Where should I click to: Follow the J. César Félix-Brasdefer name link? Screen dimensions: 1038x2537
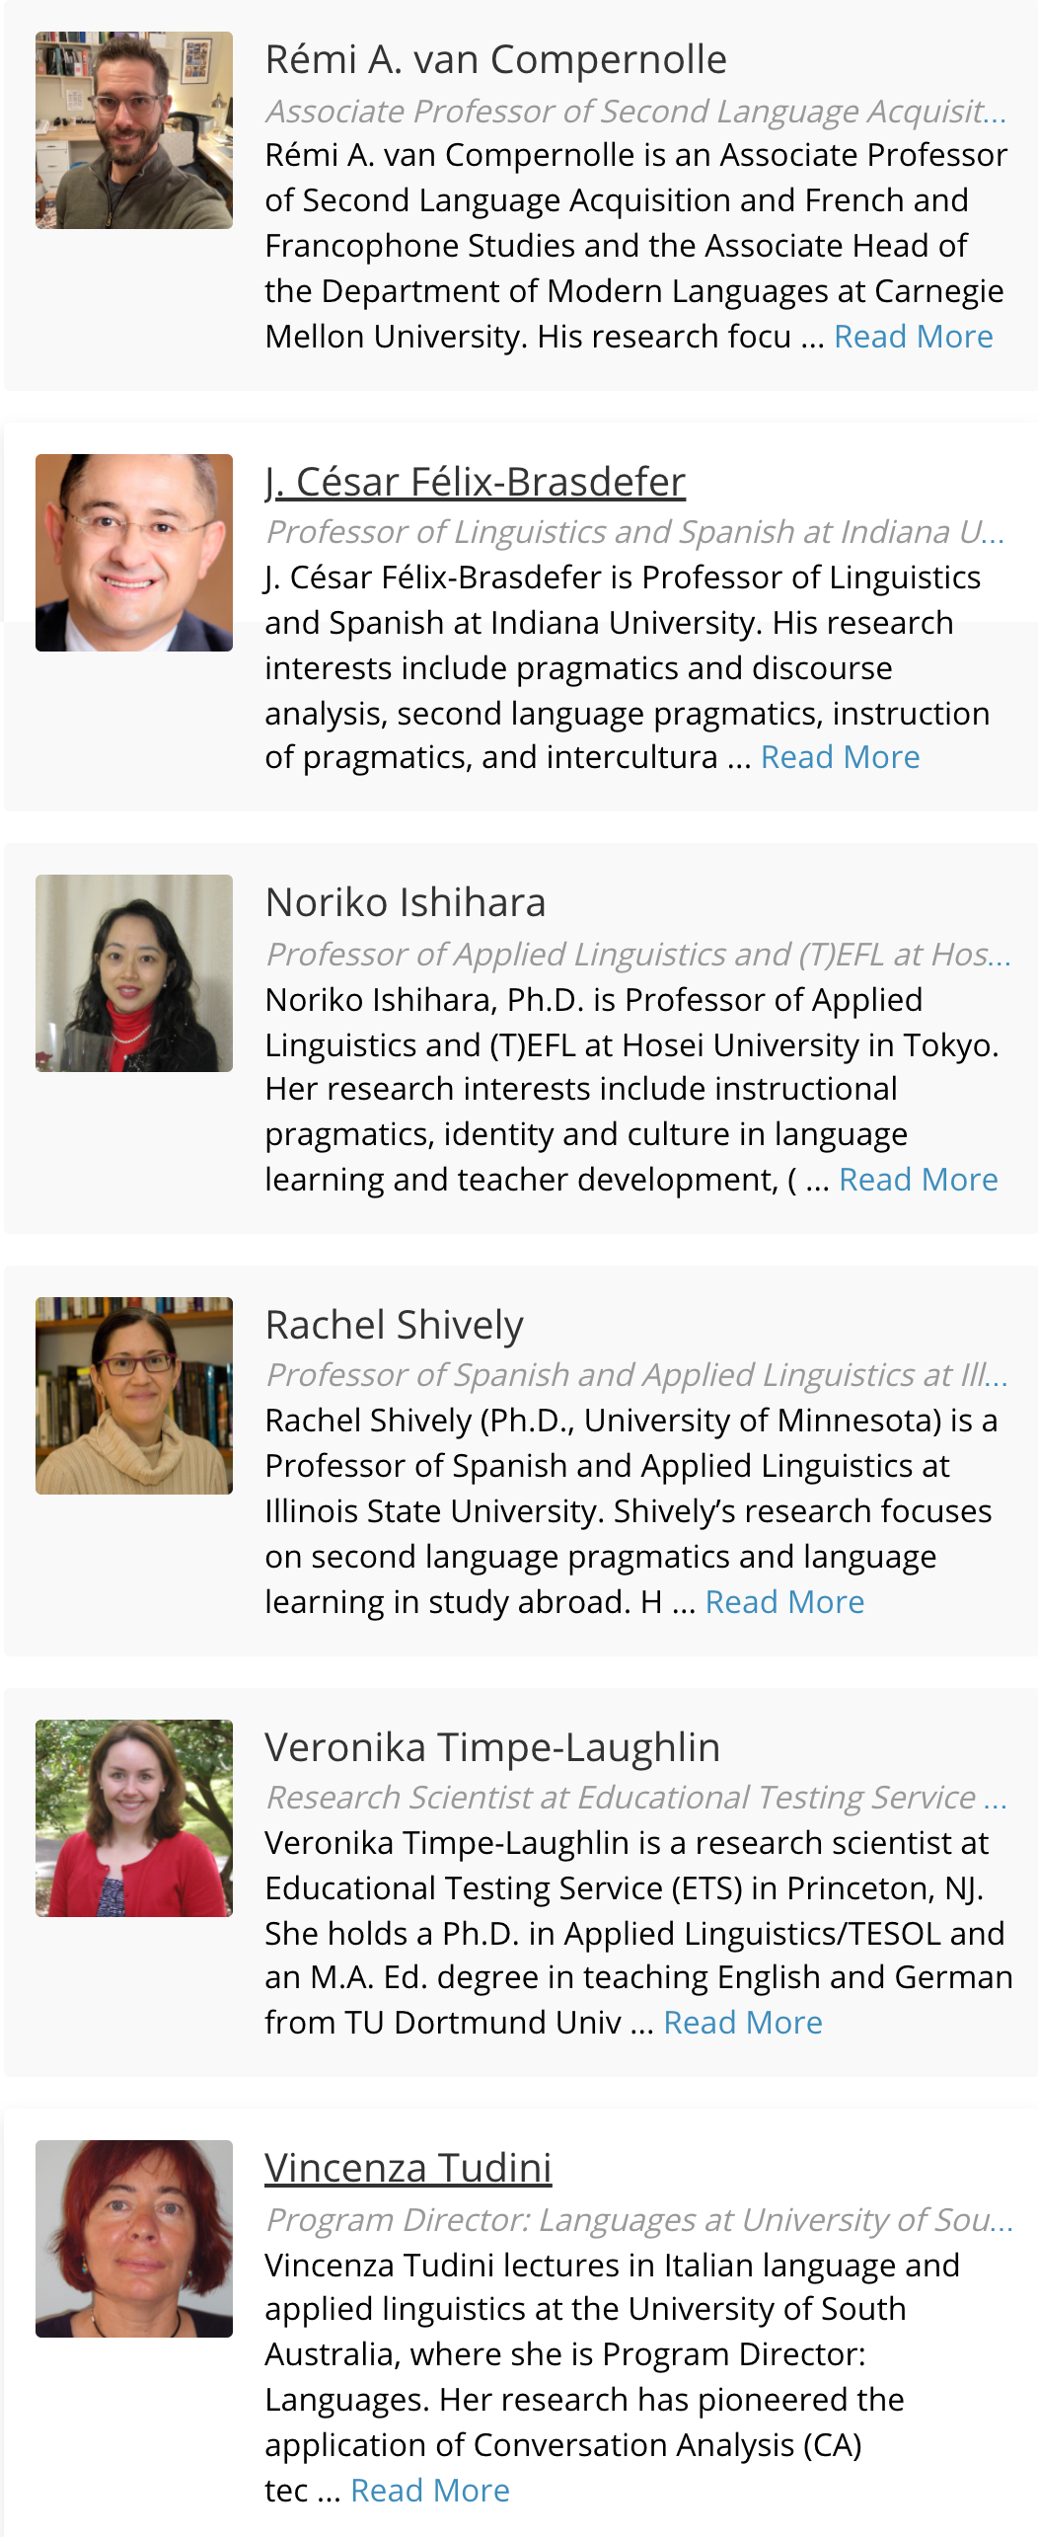(476, 482)
